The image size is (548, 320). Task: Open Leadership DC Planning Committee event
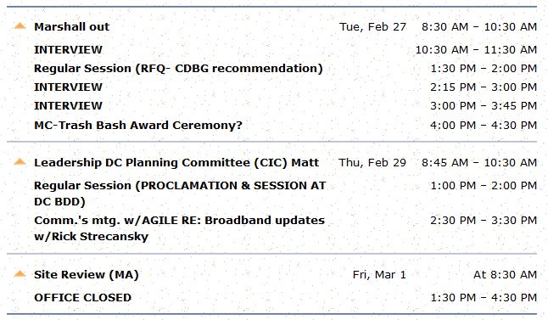(176, 163)
